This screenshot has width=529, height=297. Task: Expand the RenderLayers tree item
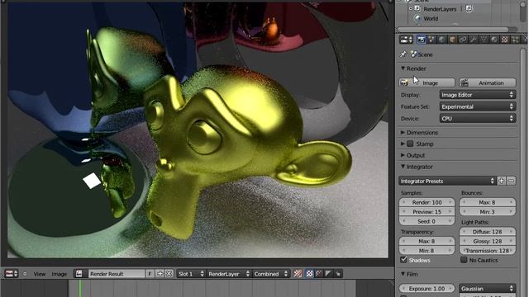point(411,9)
